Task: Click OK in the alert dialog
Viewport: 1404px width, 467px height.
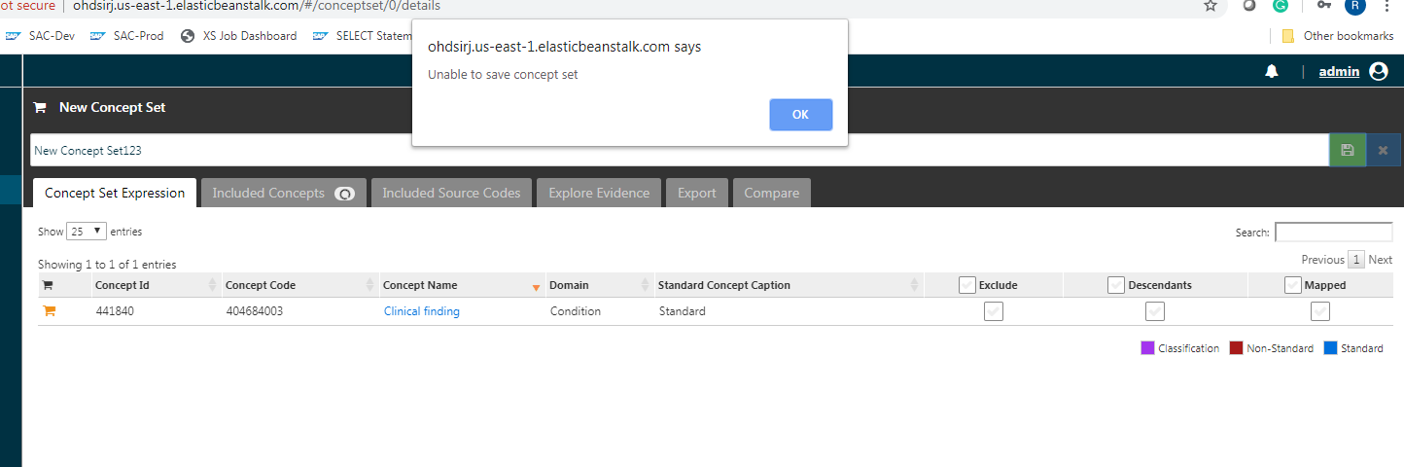Action: pyautogui.click(x=800, y=114)
